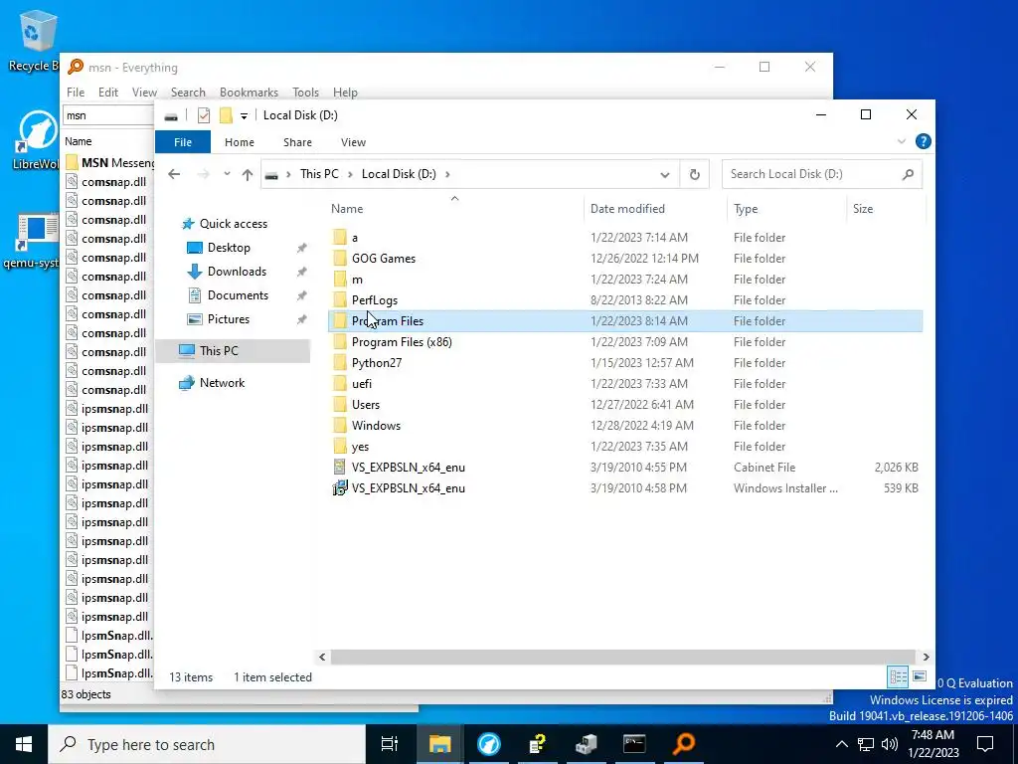Click the Up one level arrow

248,174
